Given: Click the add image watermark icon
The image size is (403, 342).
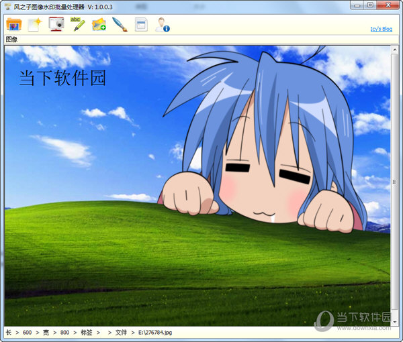Looking at the screenshot, I should (99, 24).
